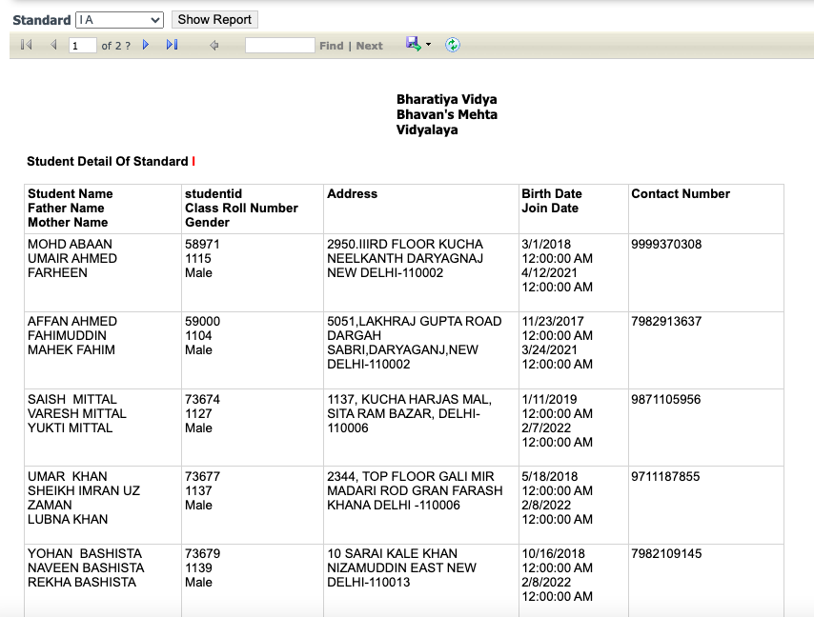Image resolution: width=814 pixels, height=617 pixels.
Task: Click address 2344, TOP FLOOR GALI MIR
Action: (x=411, y=476)
